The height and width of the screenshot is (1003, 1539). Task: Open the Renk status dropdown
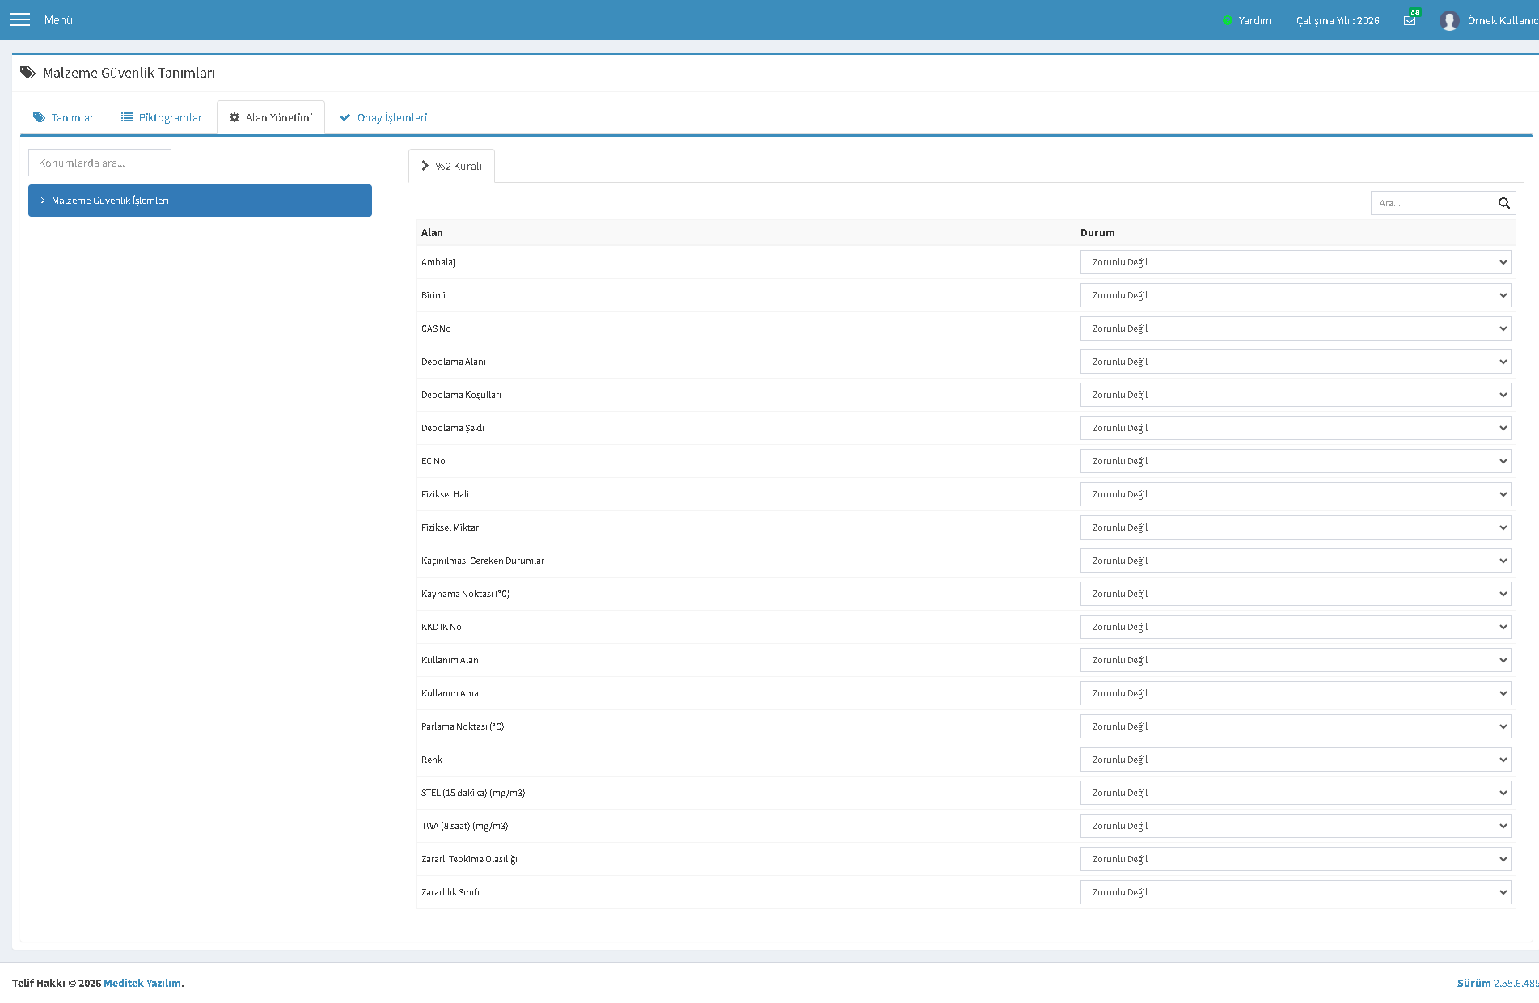tap(1296, 760)
